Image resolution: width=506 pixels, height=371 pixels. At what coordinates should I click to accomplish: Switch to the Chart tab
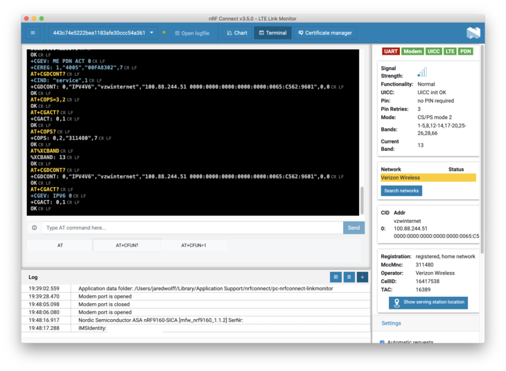(x=237, y=33)
